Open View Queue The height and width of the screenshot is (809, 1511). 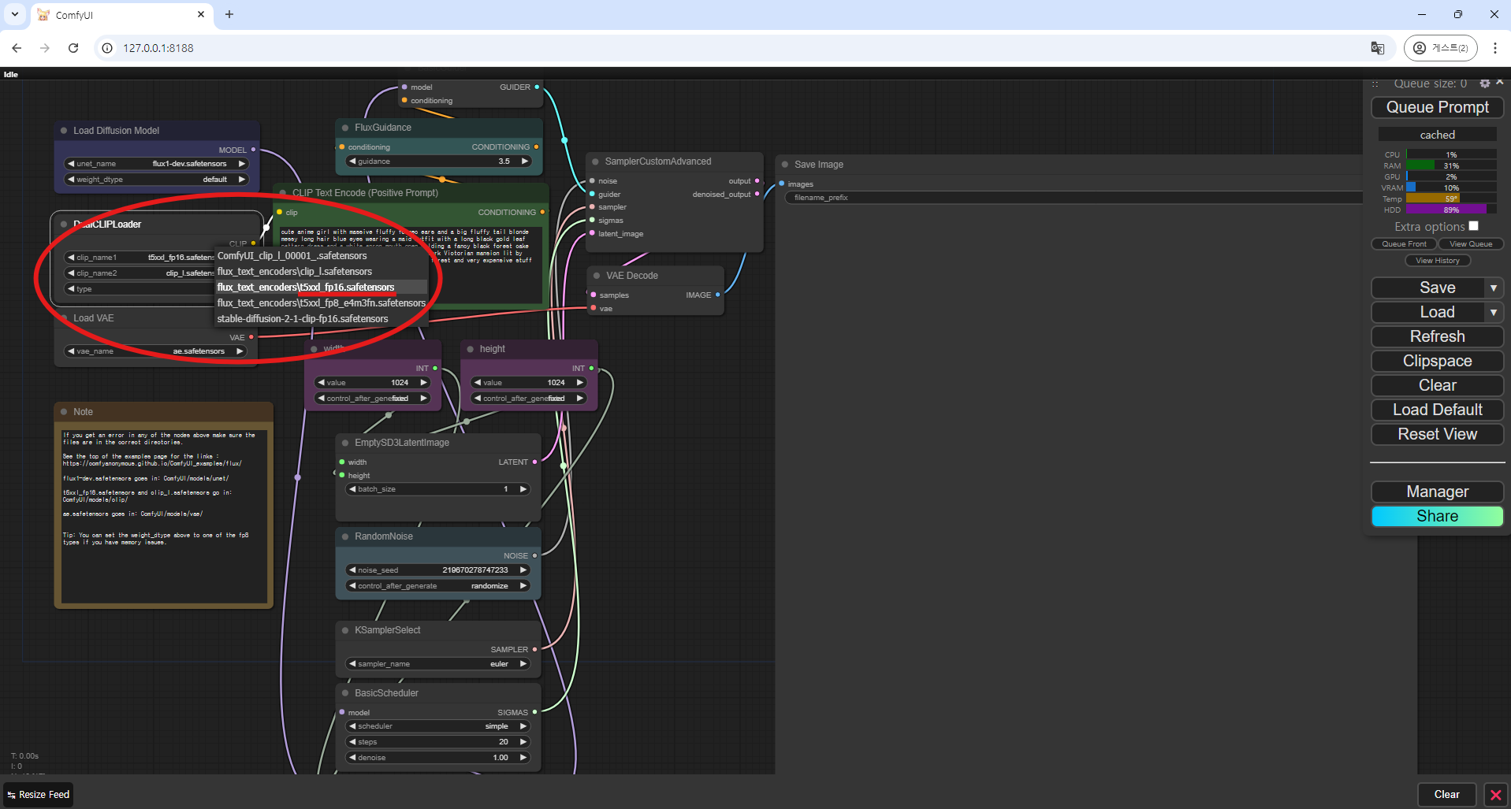click(1470, 244)
